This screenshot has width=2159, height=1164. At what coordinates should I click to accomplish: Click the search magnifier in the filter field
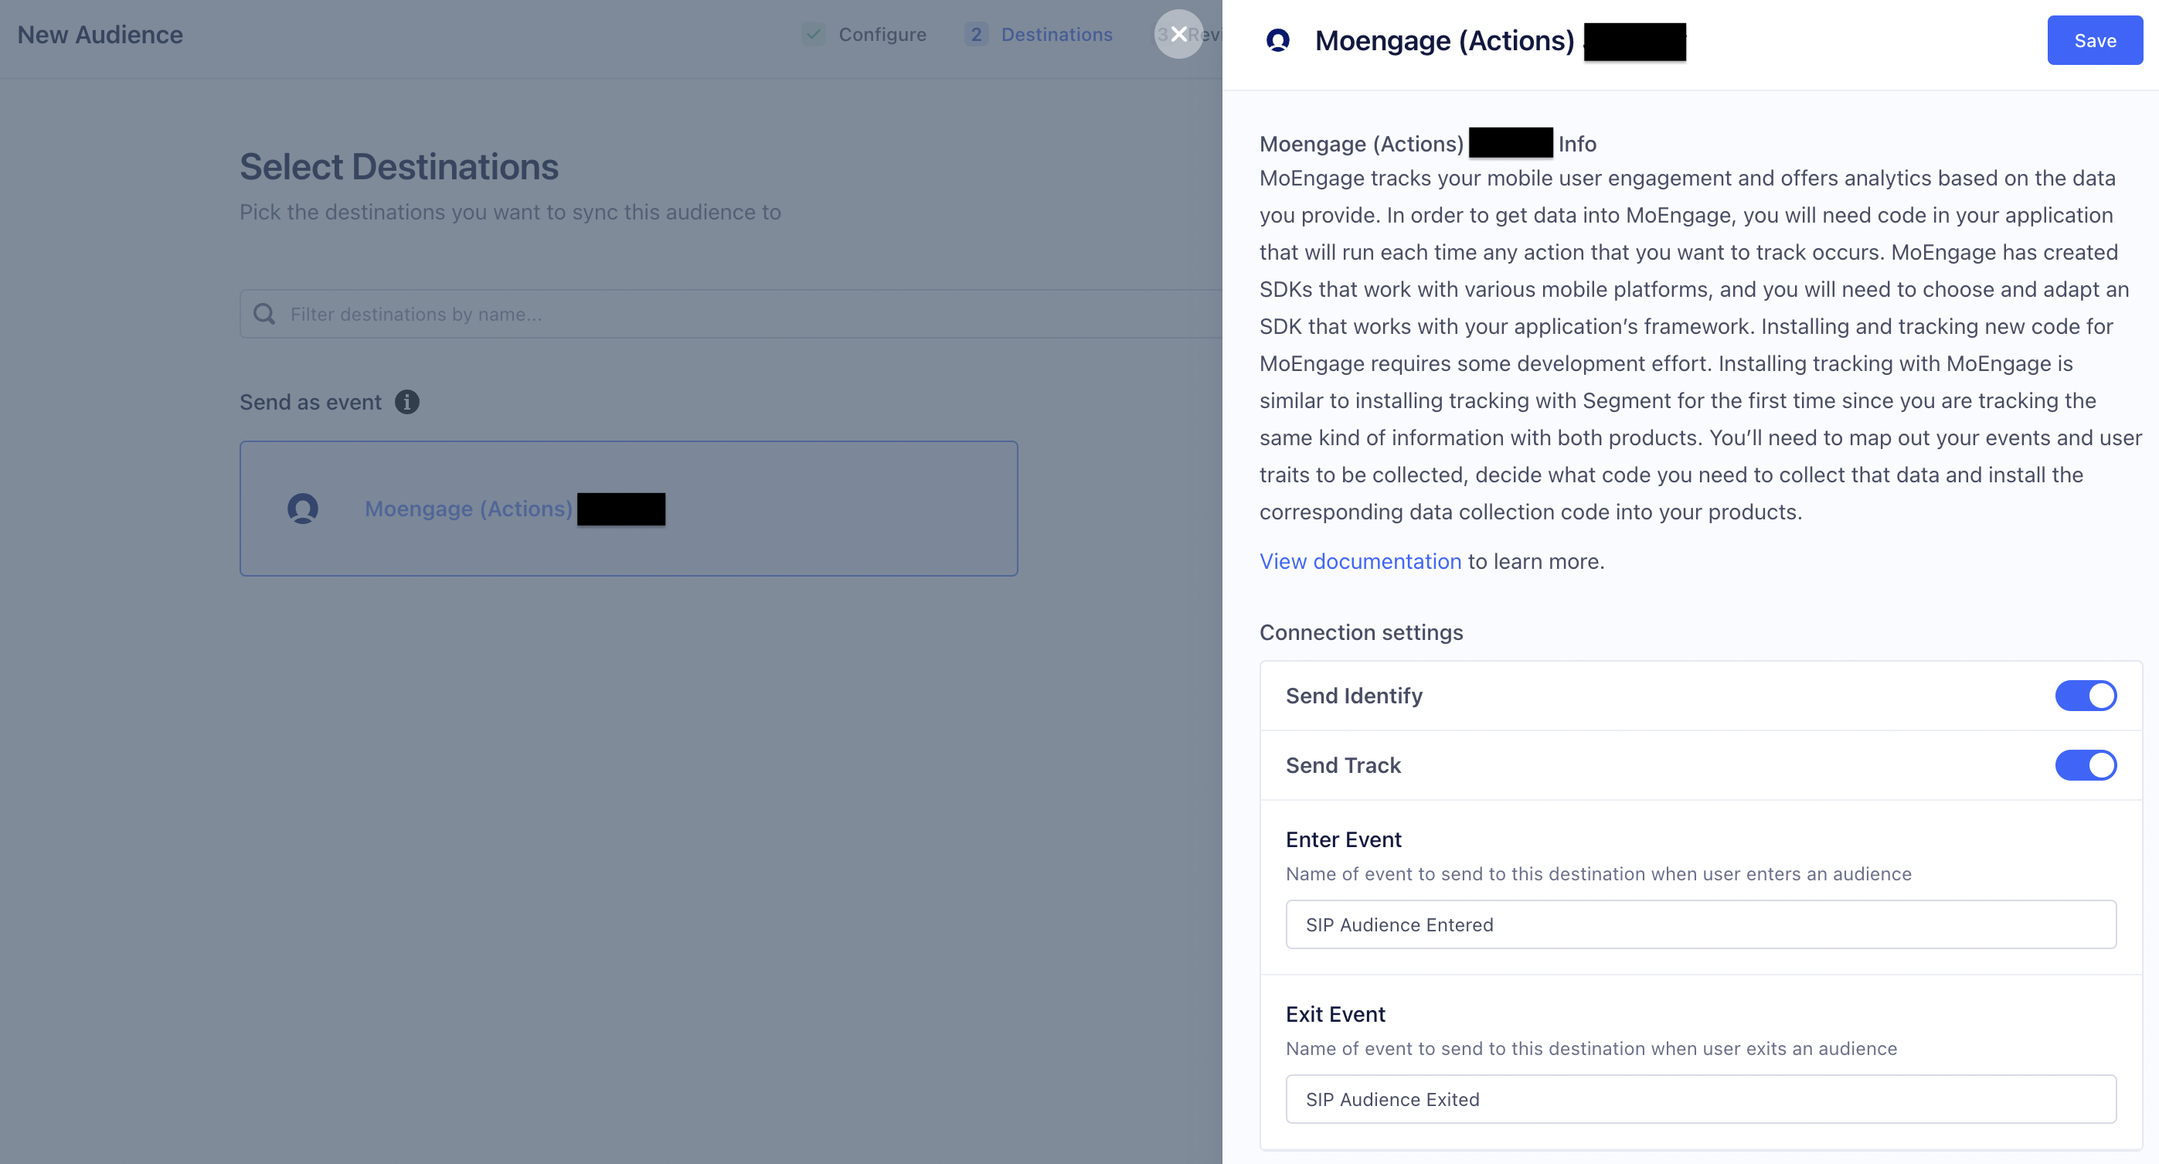(264, 314)
